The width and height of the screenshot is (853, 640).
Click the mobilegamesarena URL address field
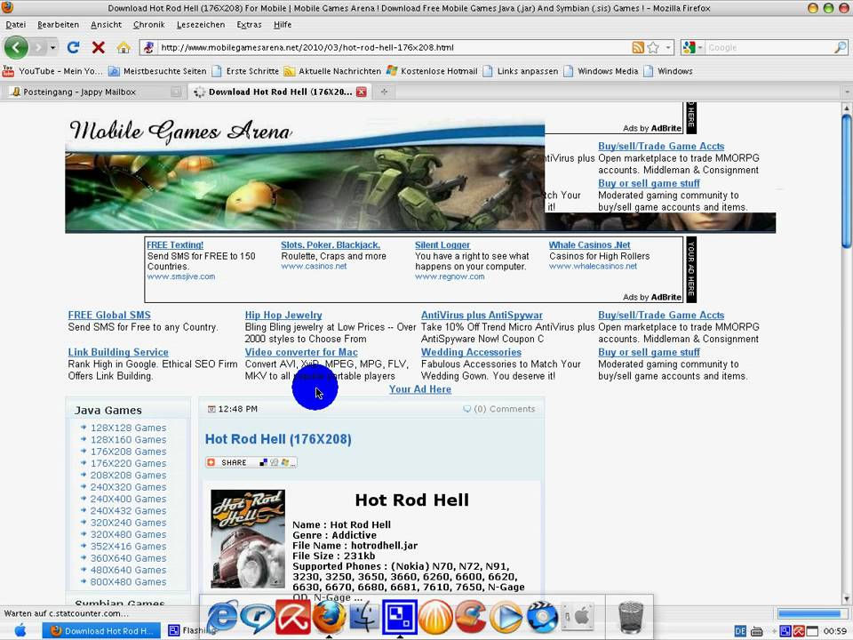pyautogui.click(x=395, y=47)
